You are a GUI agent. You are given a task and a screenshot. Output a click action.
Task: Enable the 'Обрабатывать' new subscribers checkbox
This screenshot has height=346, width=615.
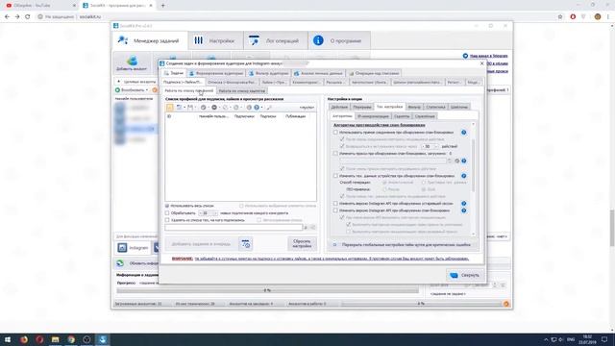(x=167, y=213)
